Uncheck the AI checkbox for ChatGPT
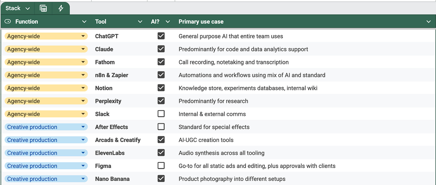 161,36
